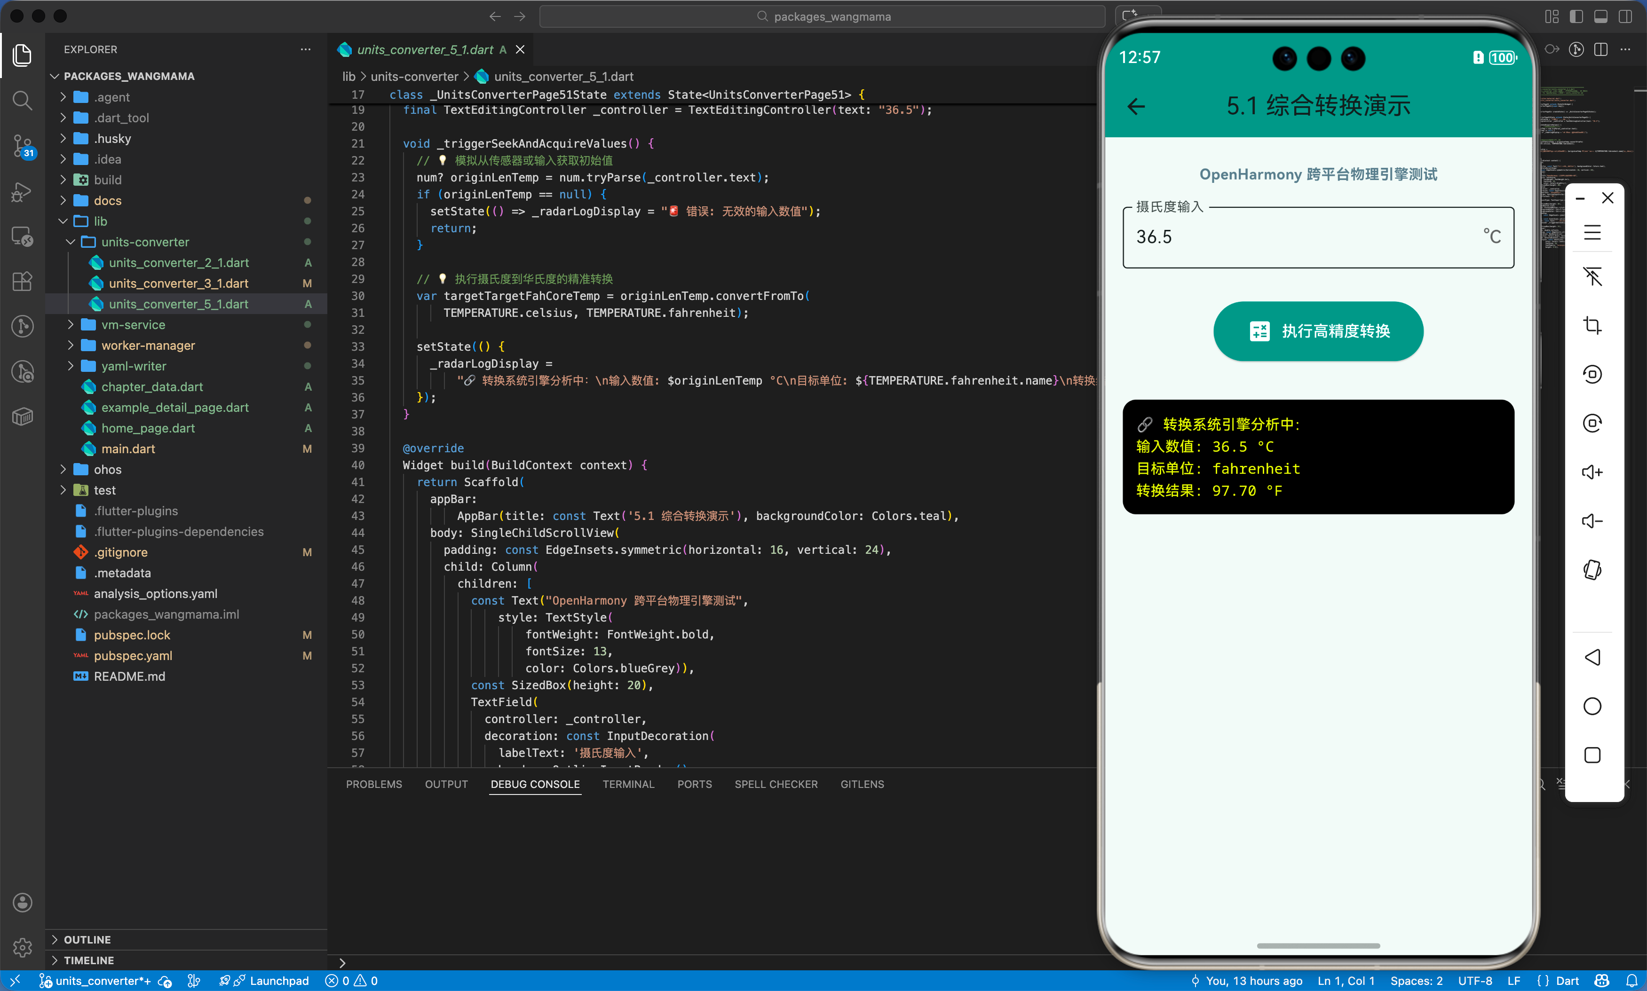Toggle primary side bar layout icon

click(x=1576, y=17)
